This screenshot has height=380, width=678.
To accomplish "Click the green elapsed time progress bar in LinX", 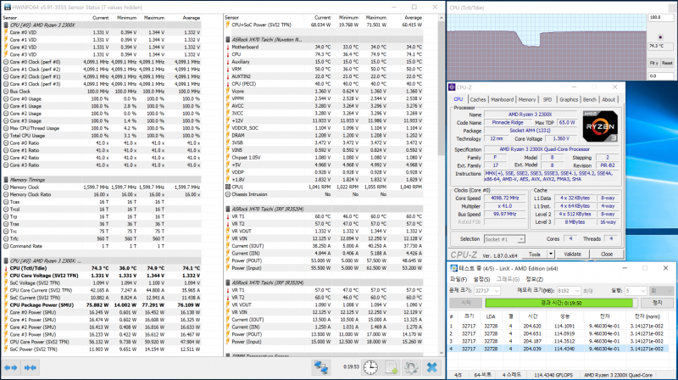I will tap(561, 303).
